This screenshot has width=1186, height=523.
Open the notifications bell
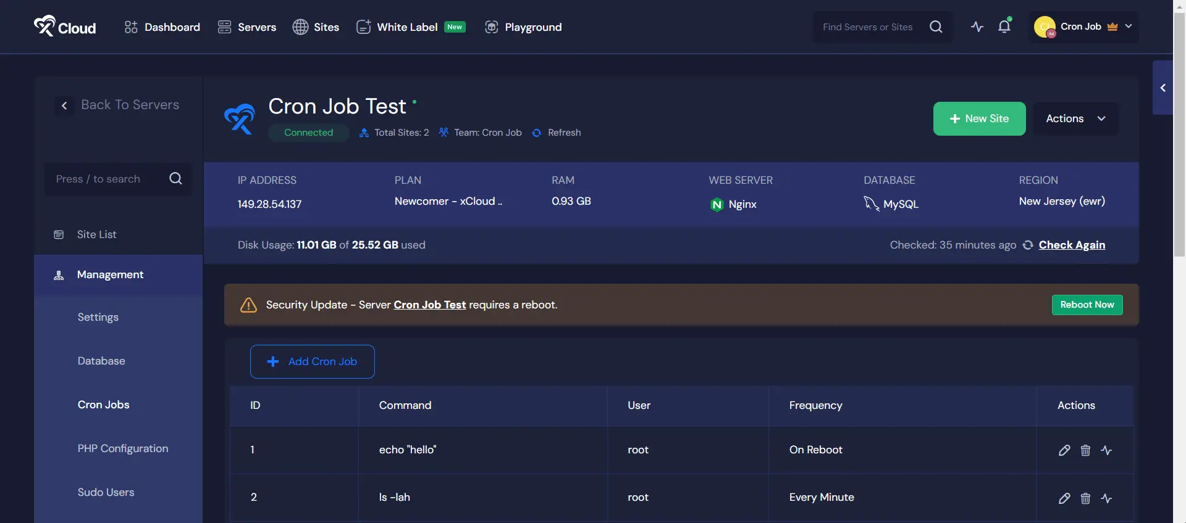point(1004,27)
